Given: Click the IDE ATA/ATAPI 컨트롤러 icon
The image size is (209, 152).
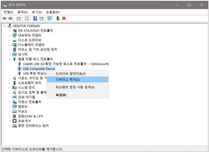Looking at the screenshot, I should (x=15, y=31).
